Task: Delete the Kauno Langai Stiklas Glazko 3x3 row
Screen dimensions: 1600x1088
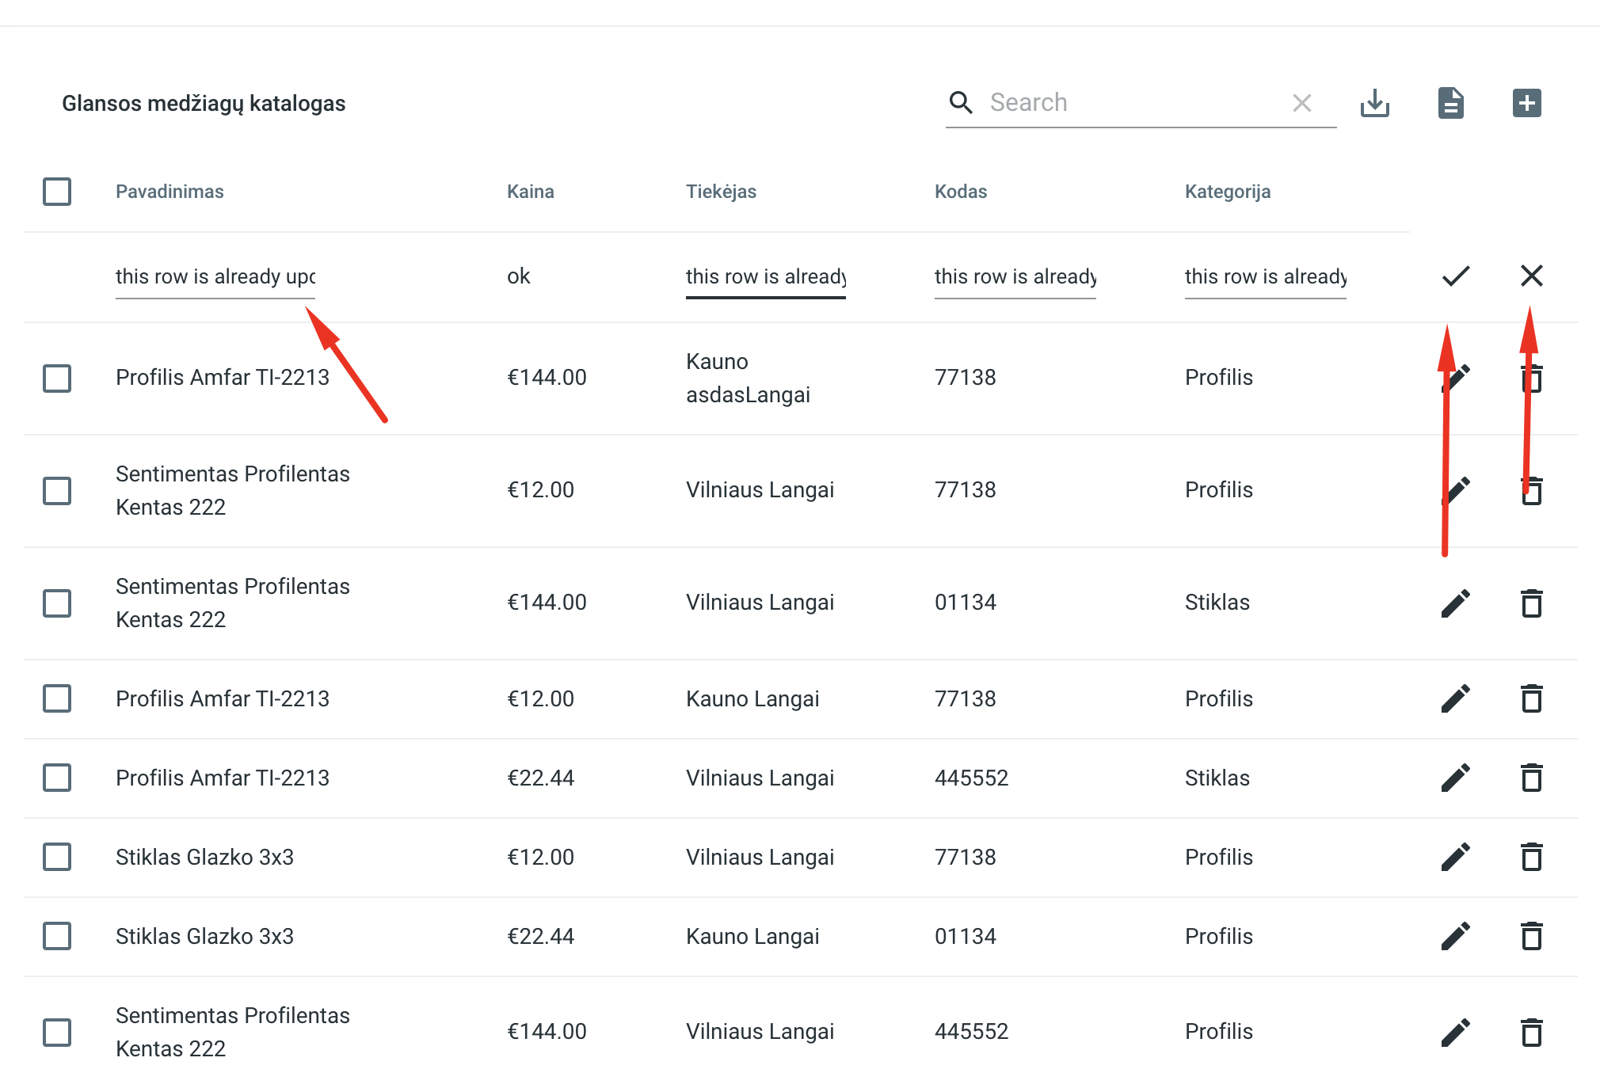Action: pos(1530,936)
